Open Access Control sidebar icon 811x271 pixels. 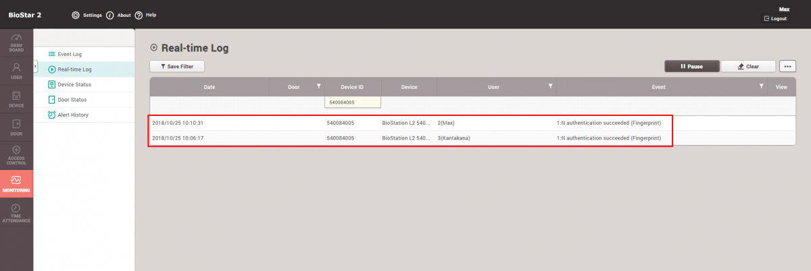[x=16, y=155]
